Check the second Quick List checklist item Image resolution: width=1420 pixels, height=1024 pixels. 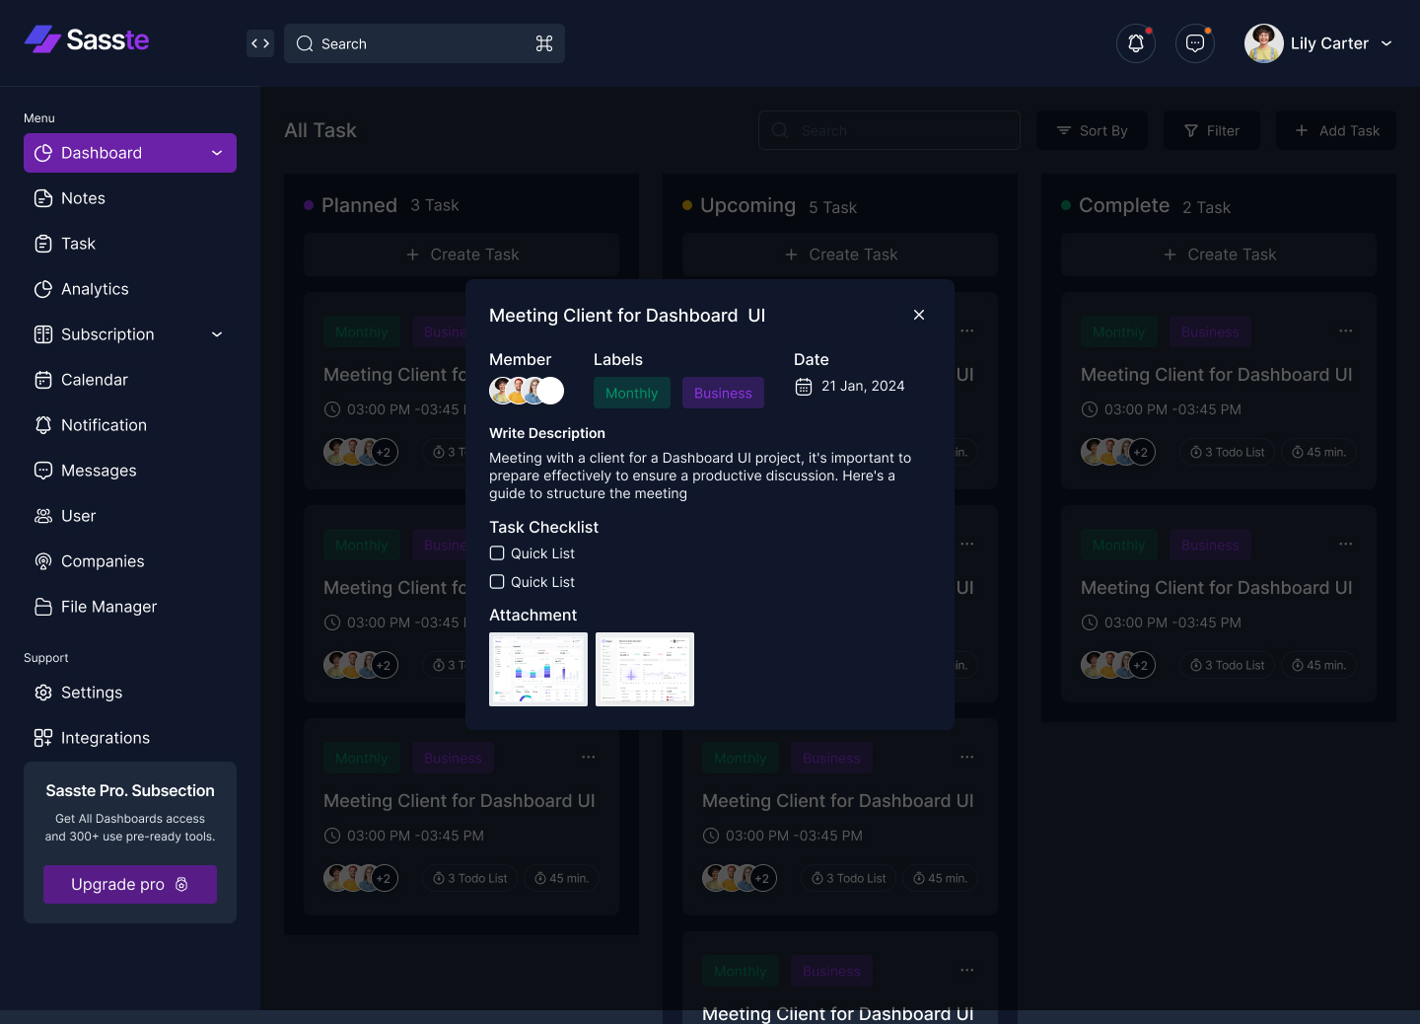(496, 582)
